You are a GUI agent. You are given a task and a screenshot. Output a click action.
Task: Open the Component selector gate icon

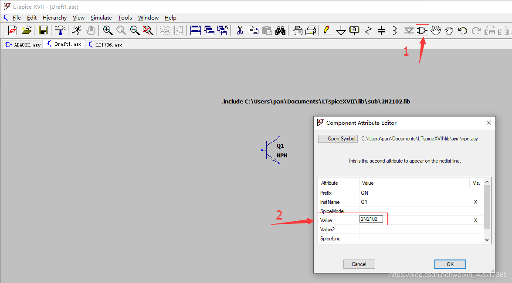coord(422,30)
